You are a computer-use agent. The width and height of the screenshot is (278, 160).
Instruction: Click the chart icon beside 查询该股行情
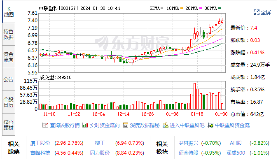tap(45, 125)
